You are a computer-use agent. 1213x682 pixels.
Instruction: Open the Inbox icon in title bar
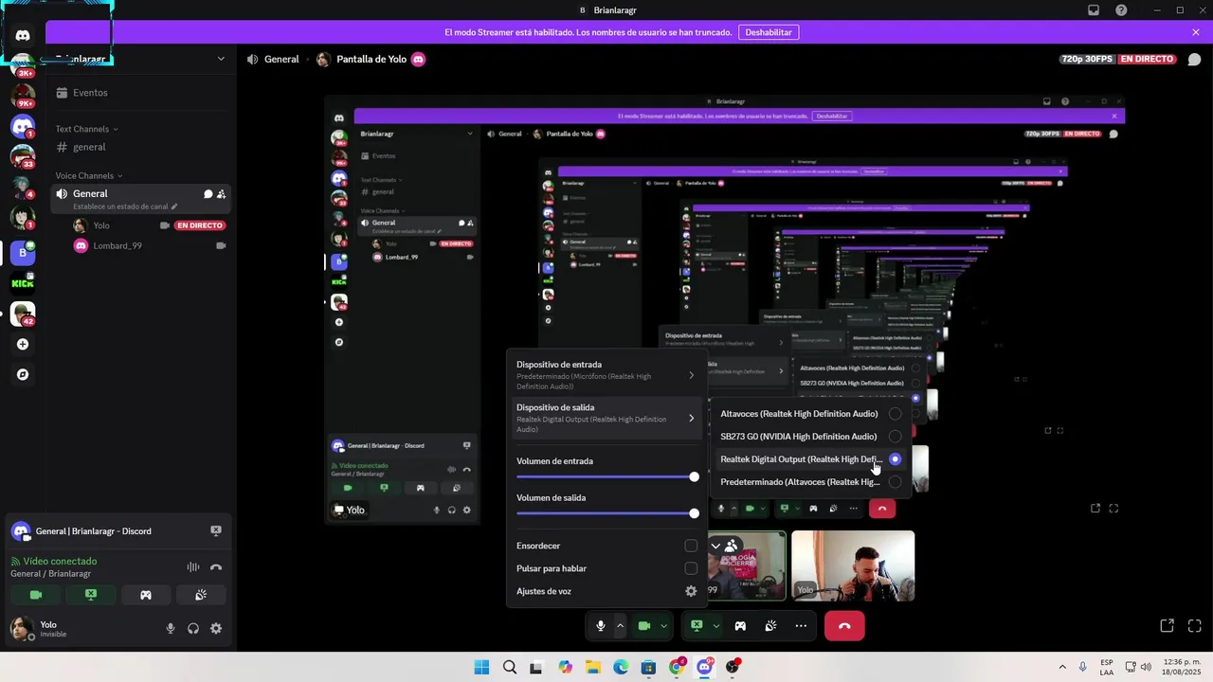click(1094, 9)
